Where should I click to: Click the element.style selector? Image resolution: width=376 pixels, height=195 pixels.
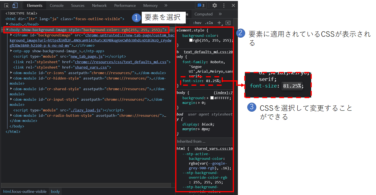pos(190,30)
